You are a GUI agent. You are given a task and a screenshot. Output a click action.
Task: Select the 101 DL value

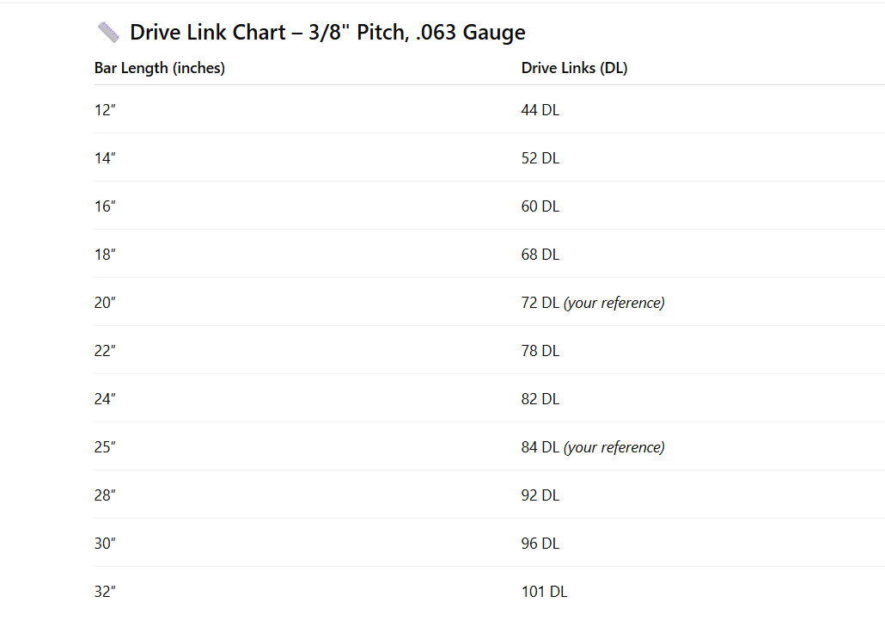pos(544,592)
